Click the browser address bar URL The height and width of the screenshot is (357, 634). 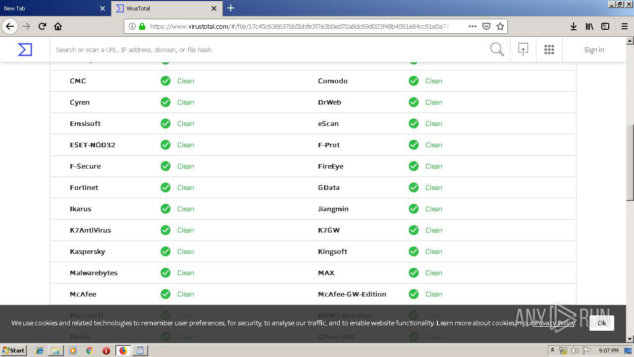click(x=300, y=26)
